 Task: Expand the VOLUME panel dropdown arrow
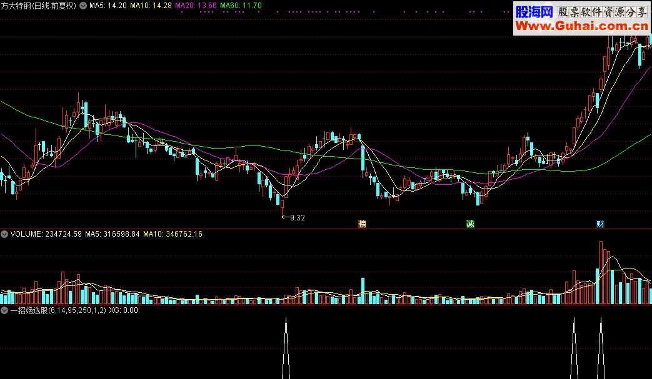pyautogui.click(x=4, y=234)
